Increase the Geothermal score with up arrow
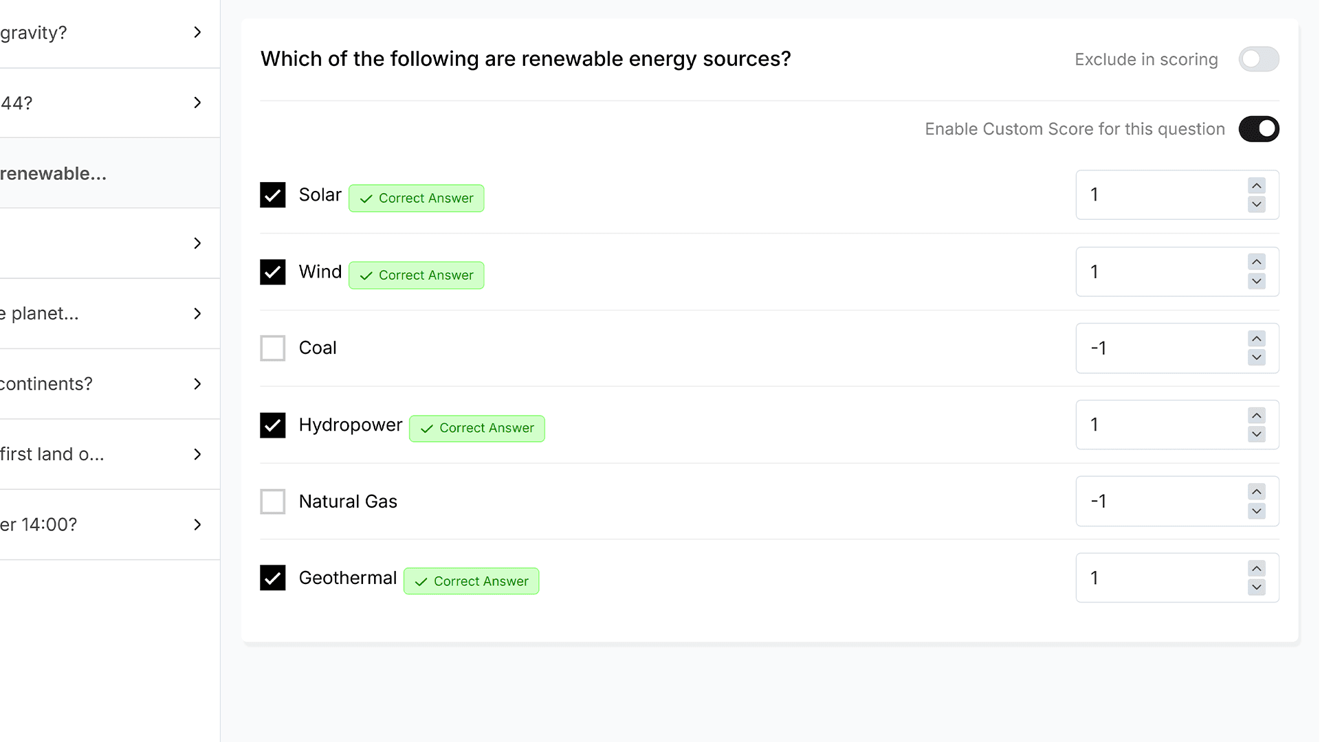Viewport: 1320px width, 742px height. tap(1256, 569)
